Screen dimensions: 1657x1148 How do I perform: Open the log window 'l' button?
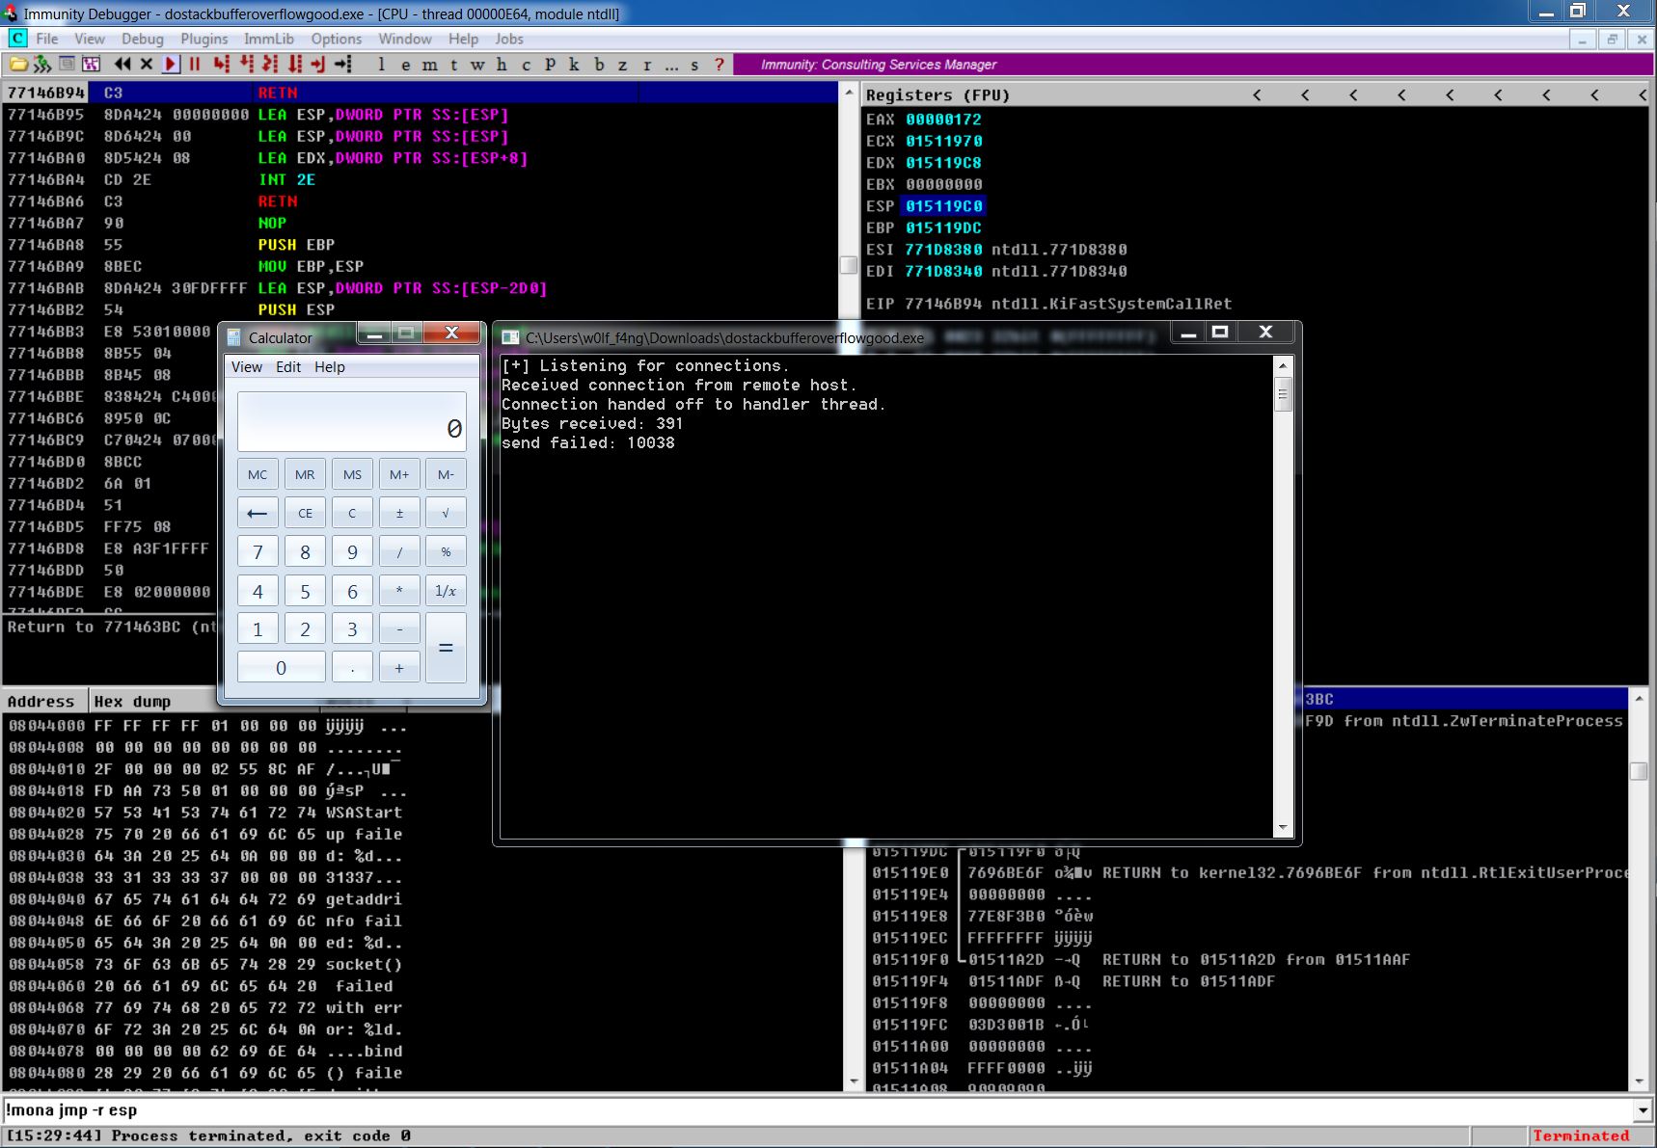[382, 65]
